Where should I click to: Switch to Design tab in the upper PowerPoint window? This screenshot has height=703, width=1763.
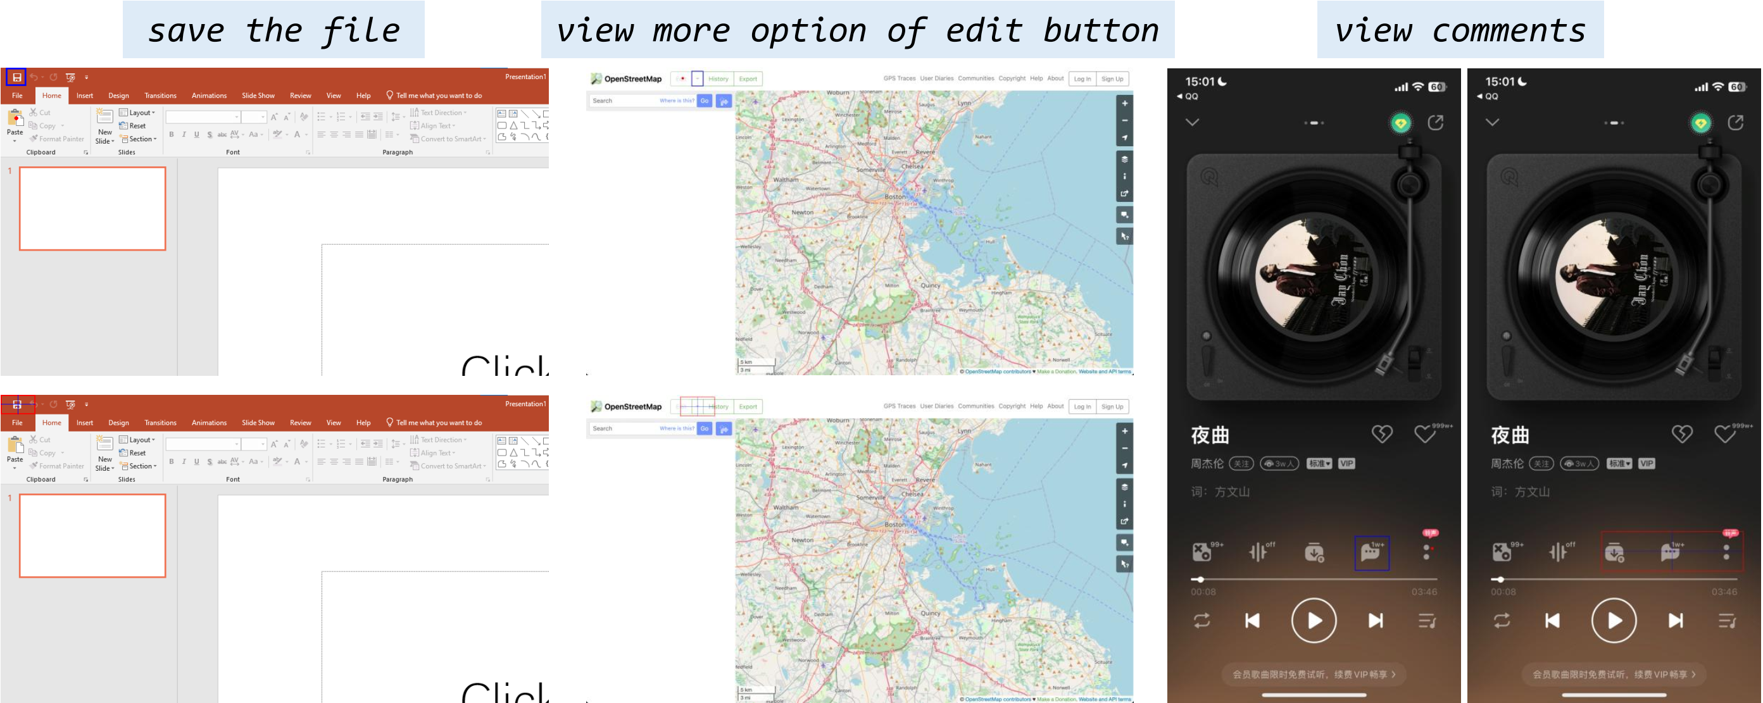(x=118, y=96)
